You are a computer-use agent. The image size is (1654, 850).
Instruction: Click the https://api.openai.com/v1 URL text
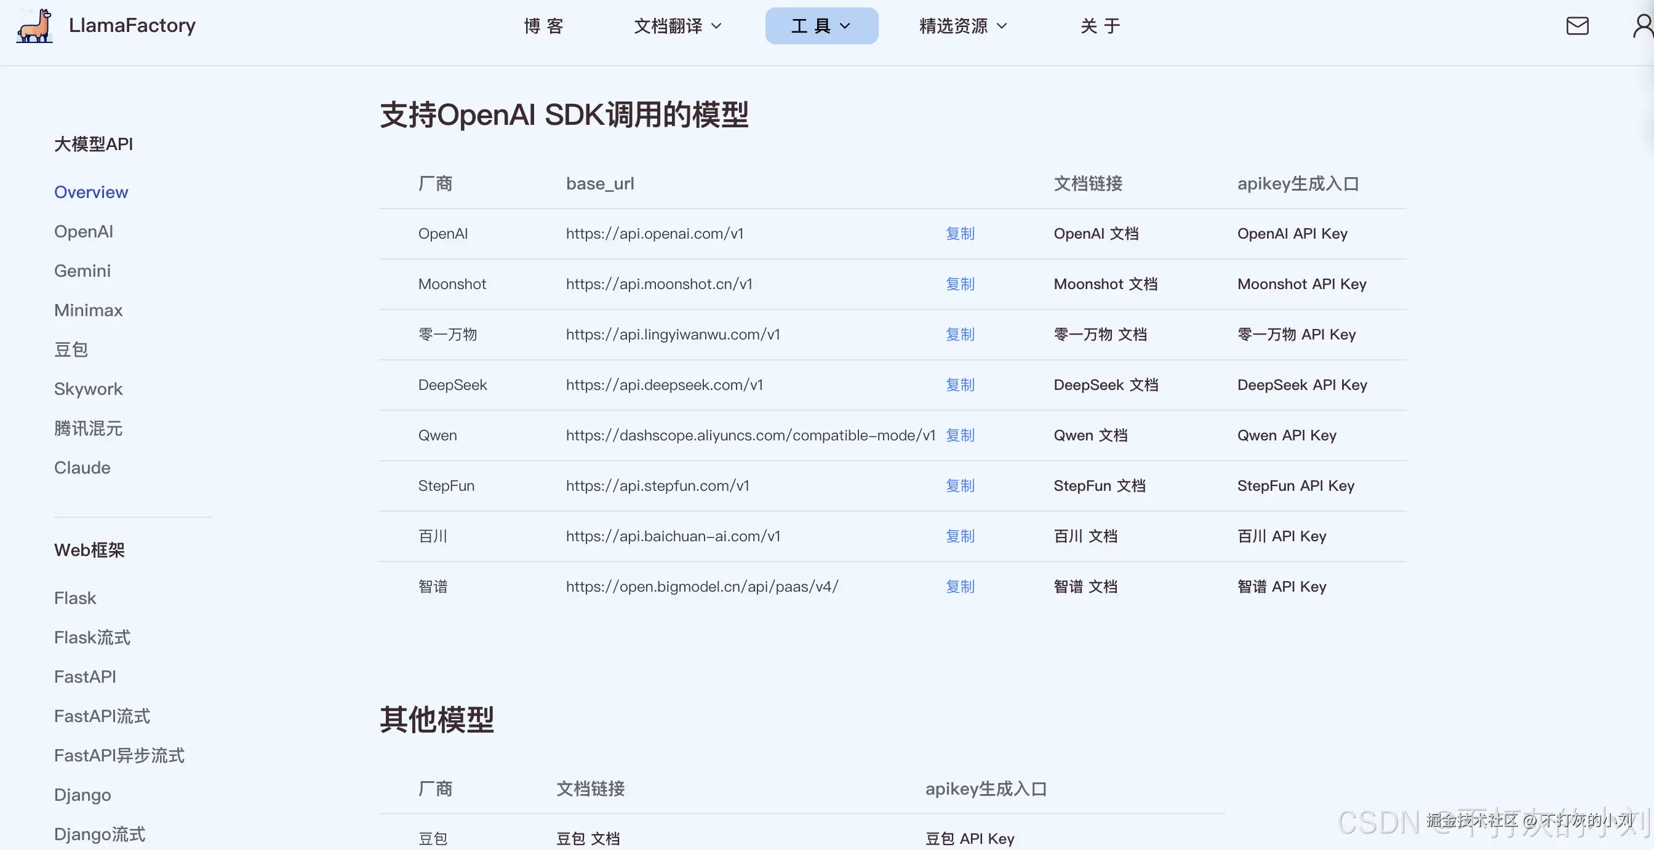tap(654, 234)
